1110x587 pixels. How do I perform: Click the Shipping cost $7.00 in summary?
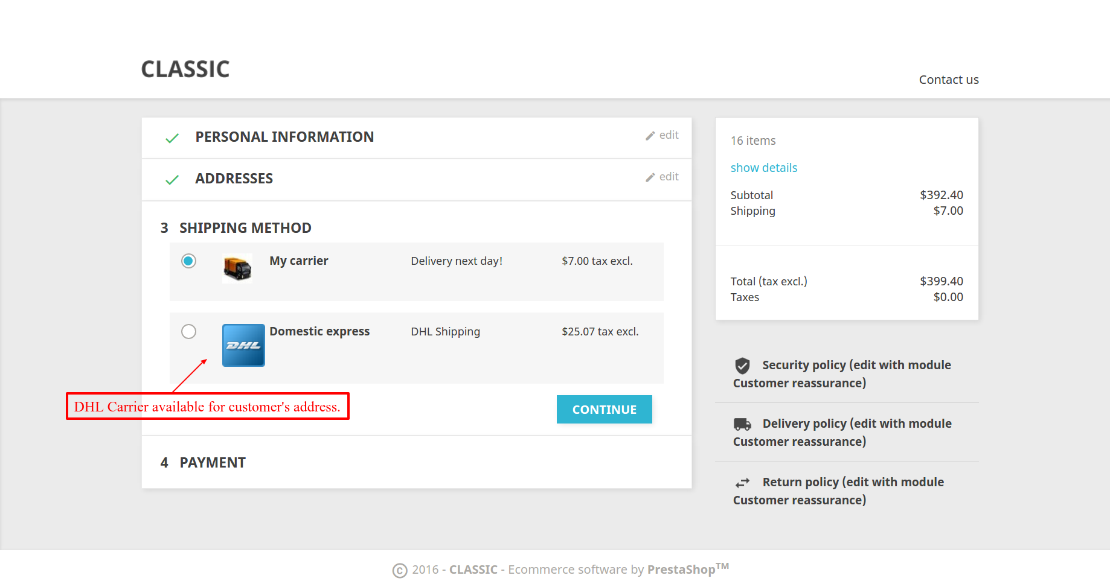tap(948, 211)
